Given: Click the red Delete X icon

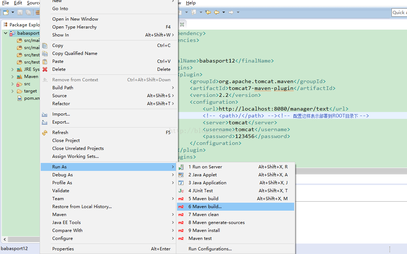Looking at the screenshot, I should coord(45,69).
